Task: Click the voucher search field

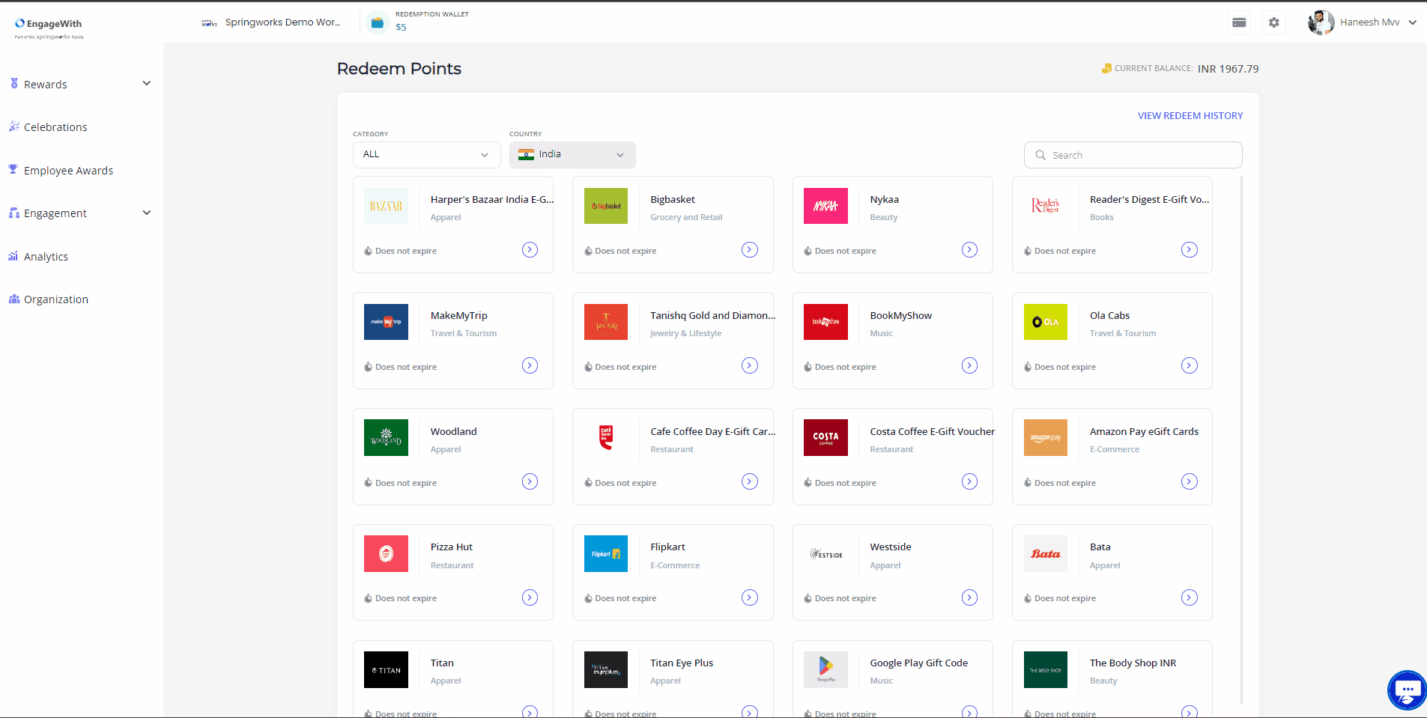Action: [x=1133, y=155]
